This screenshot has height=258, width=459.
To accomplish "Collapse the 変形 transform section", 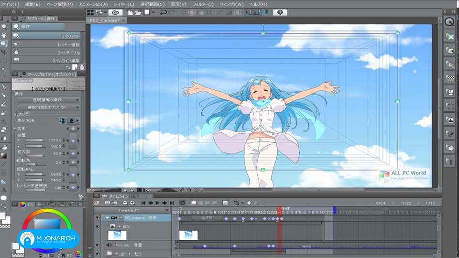I will pos(15,129).
